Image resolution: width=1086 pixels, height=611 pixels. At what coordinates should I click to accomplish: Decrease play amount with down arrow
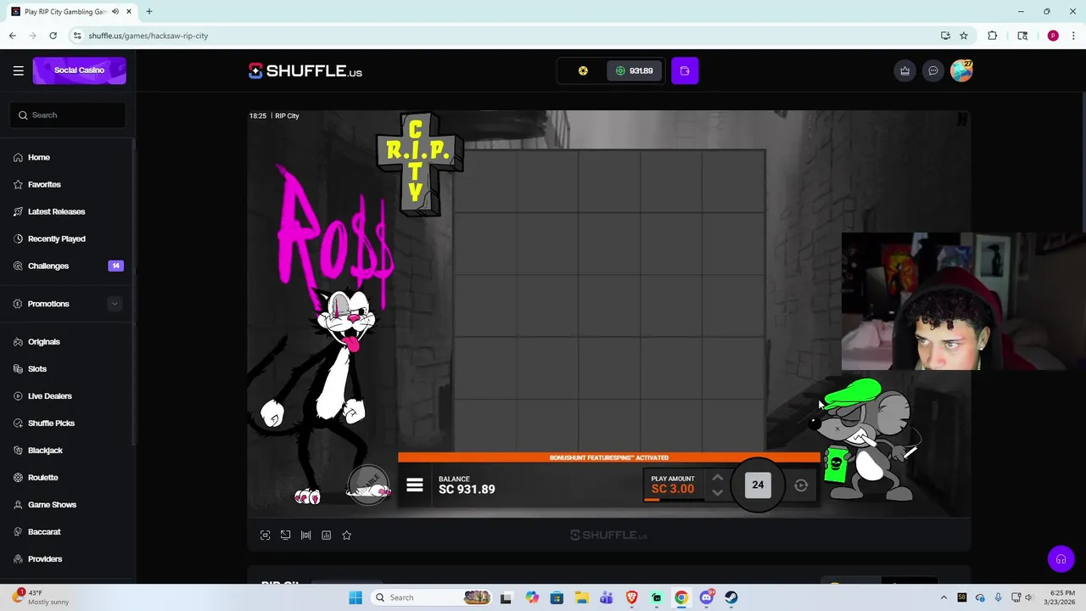717,492
